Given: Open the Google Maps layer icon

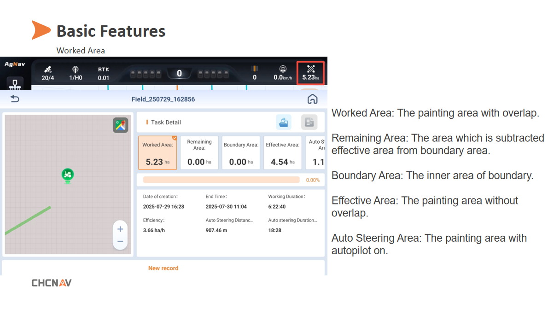Looking at the screenshot, I should 121,125.
